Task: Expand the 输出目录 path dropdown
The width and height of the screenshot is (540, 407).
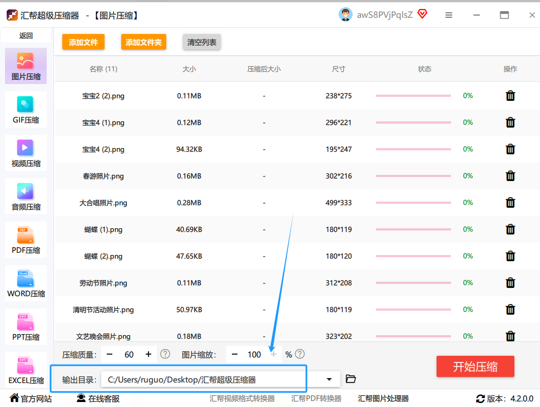Action: 329,379
